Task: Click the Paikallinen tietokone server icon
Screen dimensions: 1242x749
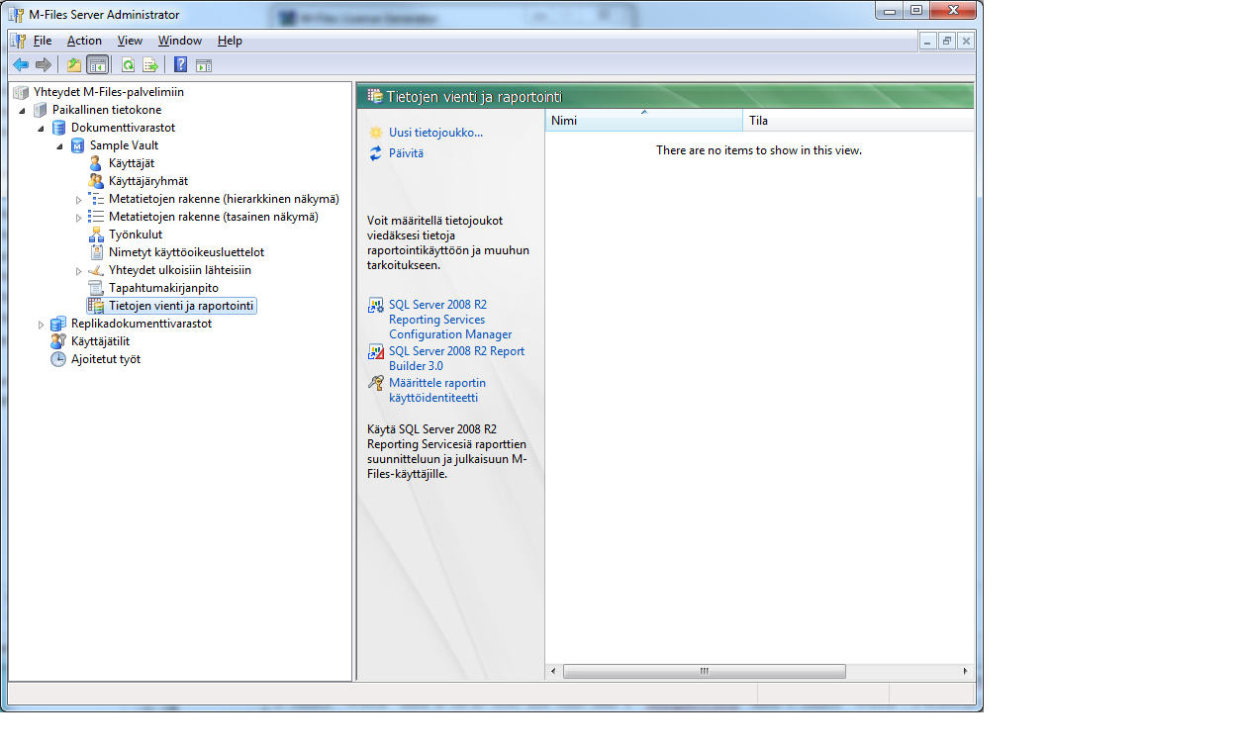Action: [41, 110]
